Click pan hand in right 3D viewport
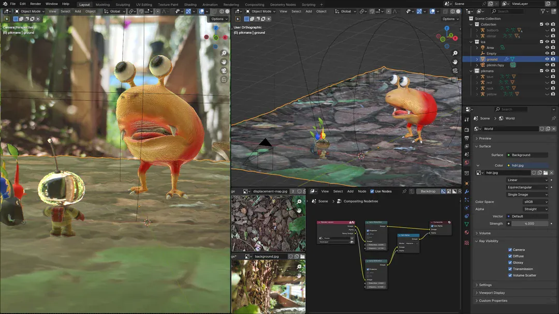Image resolution: width=559 pixels, height=314 pixels. click(x=455, y=62)
